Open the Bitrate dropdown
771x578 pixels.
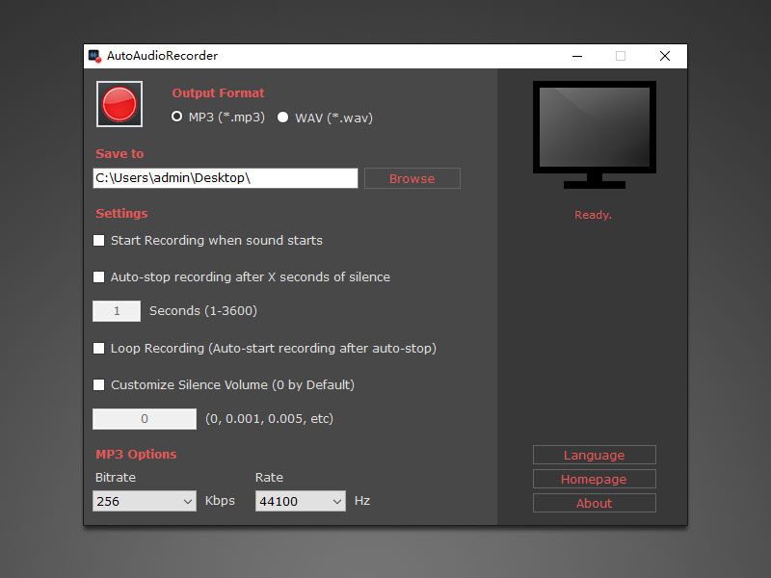pyautogui.click(x=144, y=501)
